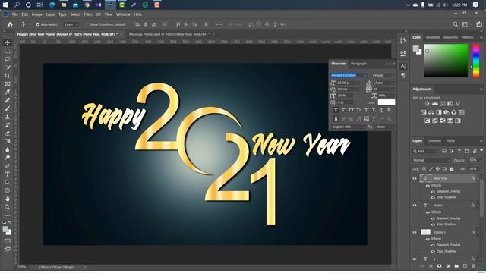Add a Vibrance adjustment
Screen dimensions: 486x273
click(458, 104)
